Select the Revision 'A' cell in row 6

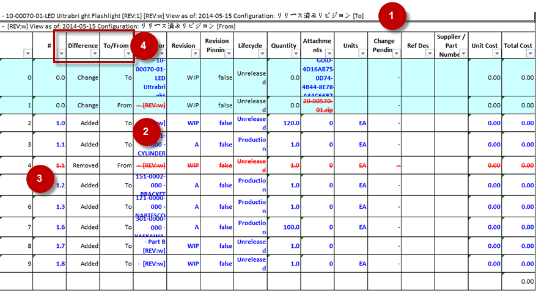point(183,206)
